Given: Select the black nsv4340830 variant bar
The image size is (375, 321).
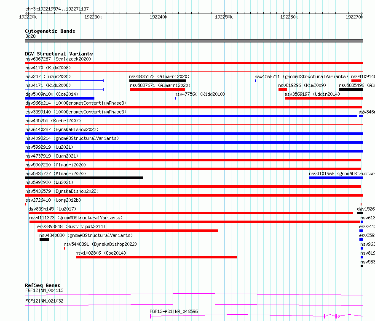Looking at the screenshot, I should tap(44, 239).
